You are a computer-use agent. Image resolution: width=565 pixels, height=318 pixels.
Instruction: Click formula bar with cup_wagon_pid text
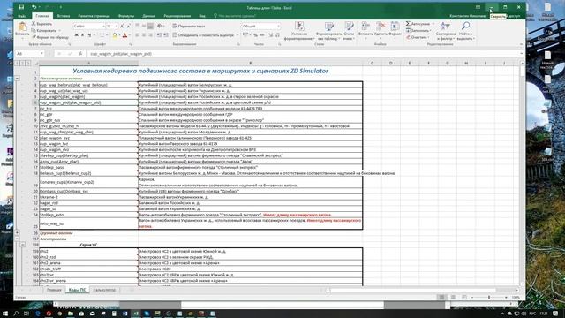(303, 54)
